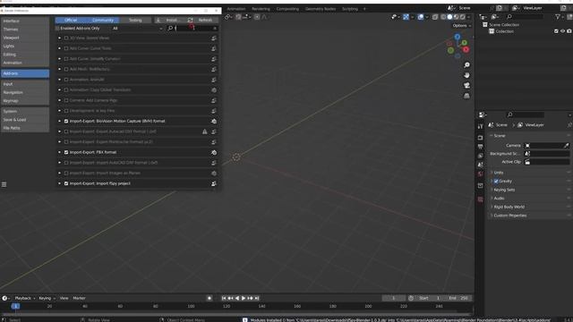Enable the Add Mesh: BoltFactory checkbox
Image resolution: width=573 pixels, height=322 pixels.
point(66,69)
